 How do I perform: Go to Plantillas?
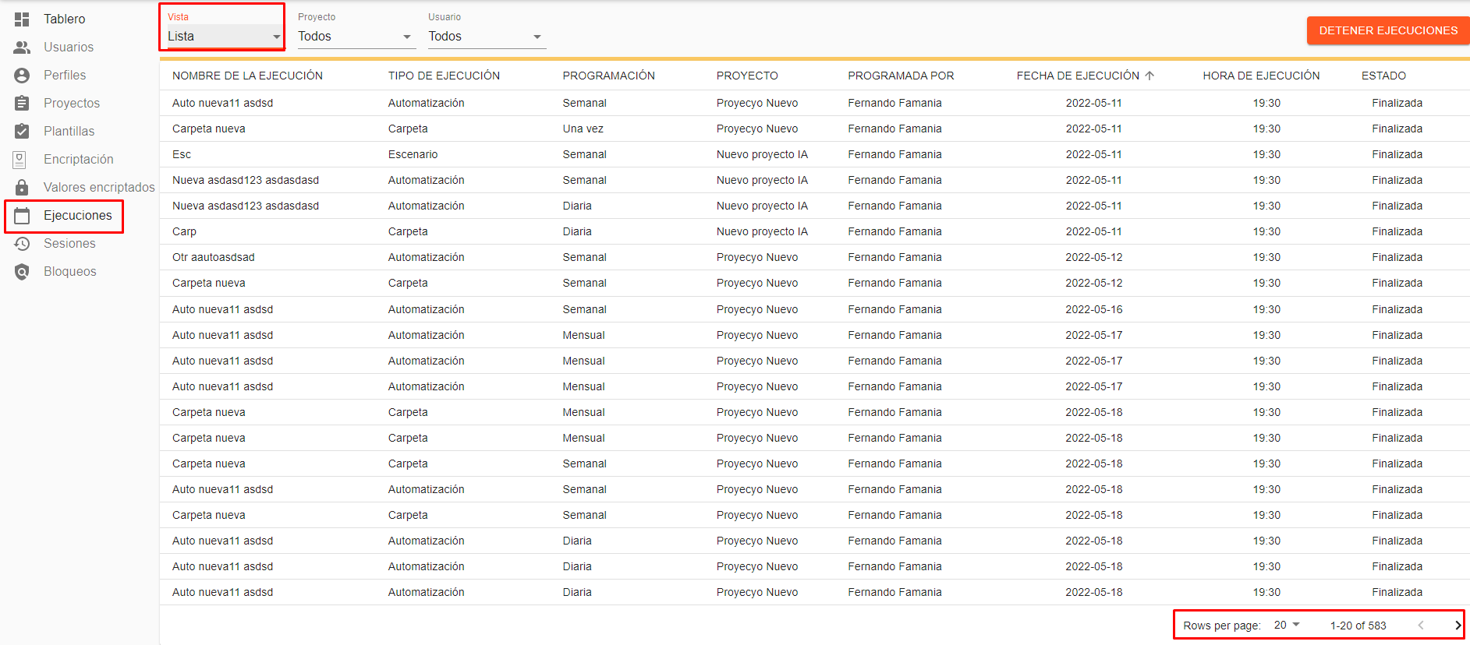(x=69, y=131)
